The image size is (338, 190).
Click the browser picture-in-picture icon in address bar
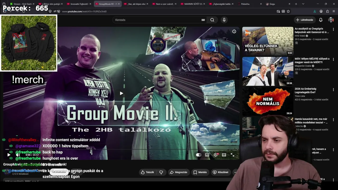click(x=278, y=11)
